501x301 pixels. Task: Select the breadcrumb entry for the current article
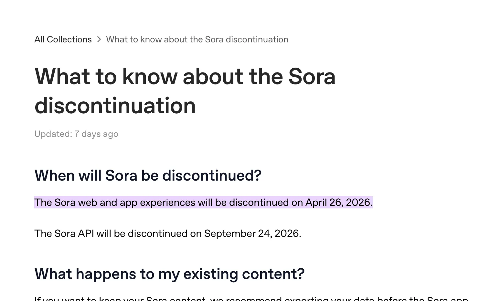[197, 39]
